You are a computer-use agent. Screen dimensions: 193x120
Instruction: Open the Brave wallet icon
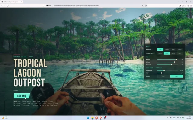tap(183, 6)
